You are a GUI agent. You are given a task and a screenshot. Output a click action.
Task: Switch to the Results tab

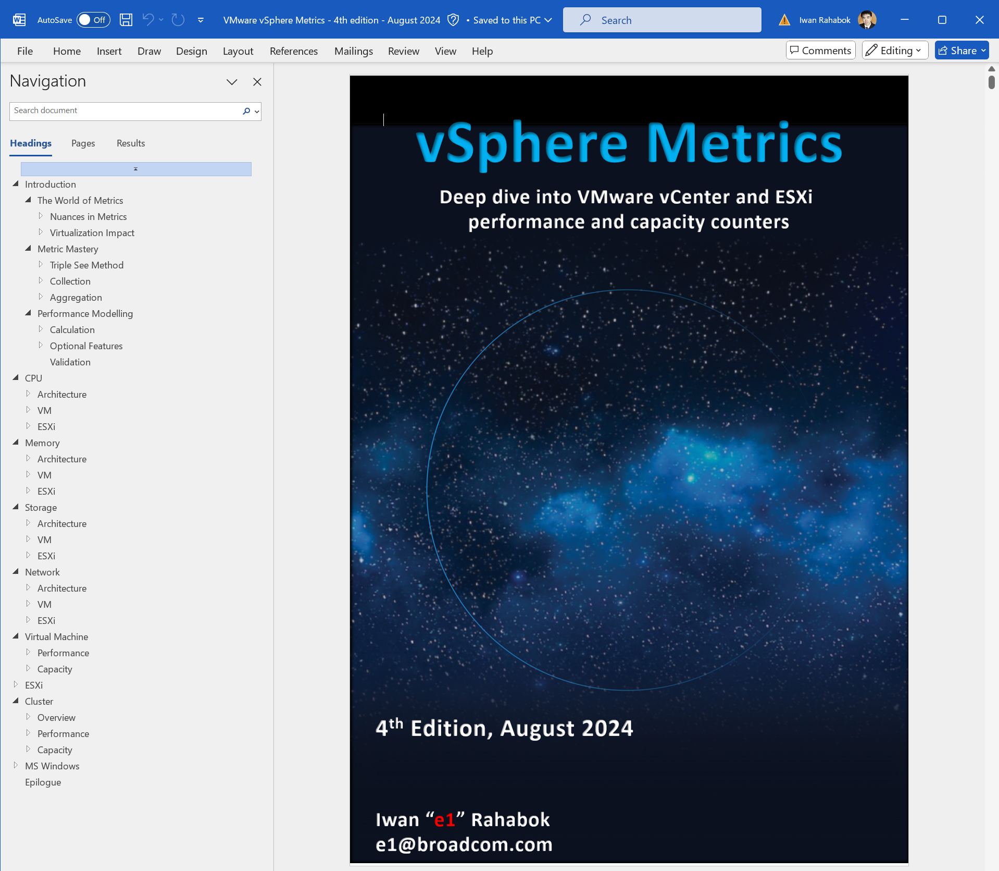click(131, 143)
